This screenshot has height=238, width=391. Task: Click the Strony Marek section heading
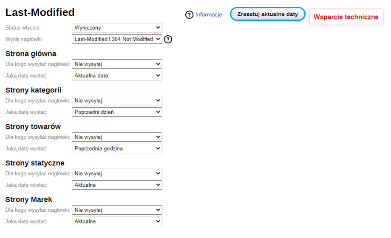coord(28,199)
